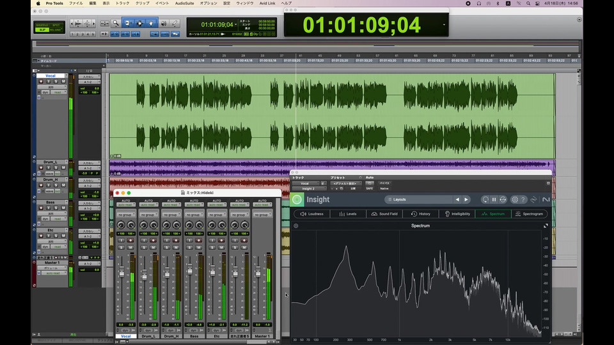Switch to the Intelligibility tab
The image size is (614, 345).
point(457,214)
